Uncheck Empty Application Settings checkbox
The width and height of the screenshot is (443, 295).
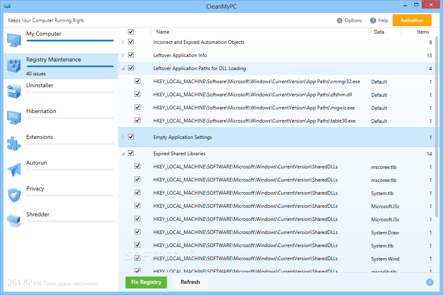coord(131,136)
